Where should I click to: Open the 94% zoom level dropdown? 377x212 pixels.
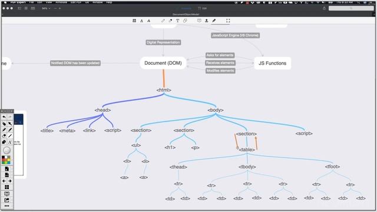pyautogui.click(x=46, y=8)
